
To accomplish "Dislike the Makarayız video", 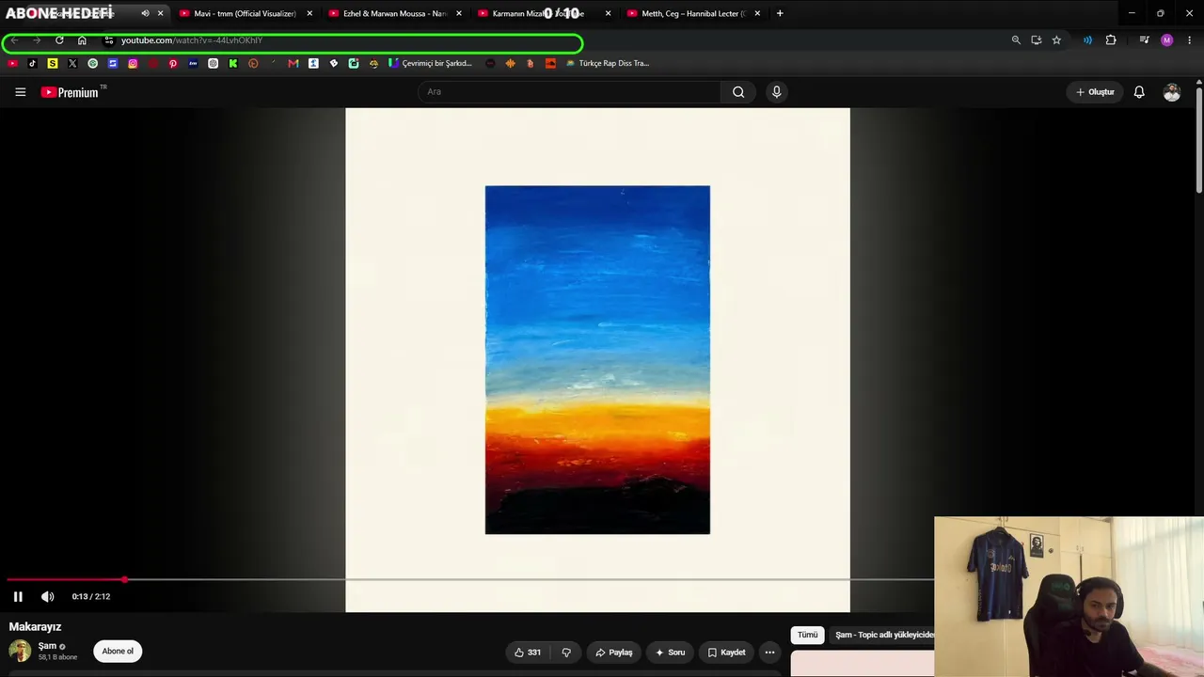I will pyautogui.click(x=566, y=653).
